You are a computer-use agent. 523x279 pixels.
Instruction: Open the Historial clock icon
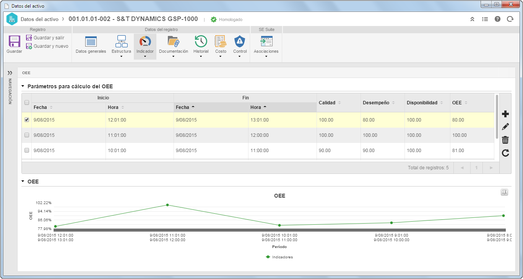(201, 41)
